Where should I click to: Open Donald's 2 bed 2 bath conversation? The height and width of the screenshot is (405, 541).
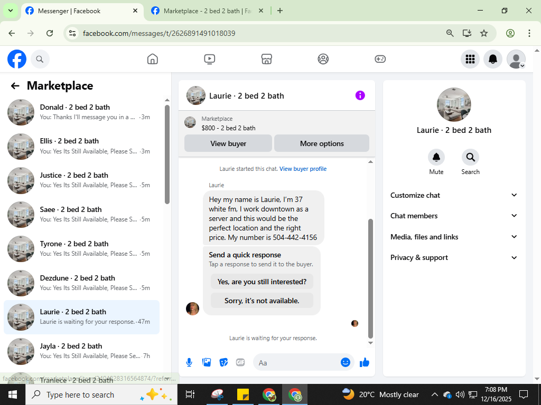pos(82,112)
